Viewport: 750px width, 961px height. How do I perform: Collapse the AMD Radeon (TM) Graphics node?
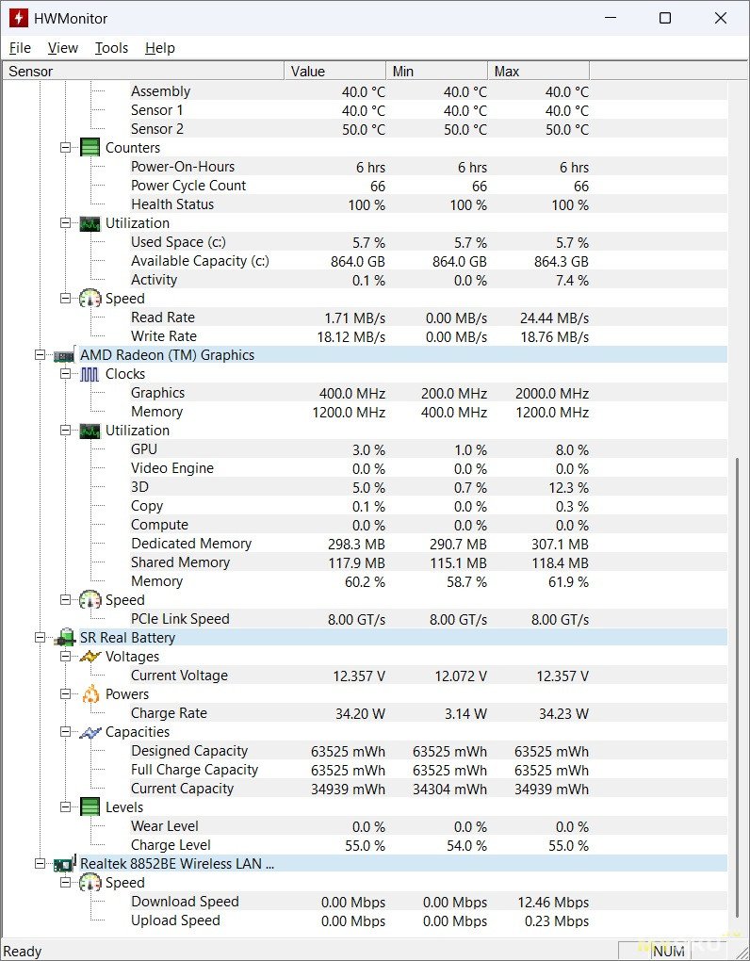(x=41, y=355)
